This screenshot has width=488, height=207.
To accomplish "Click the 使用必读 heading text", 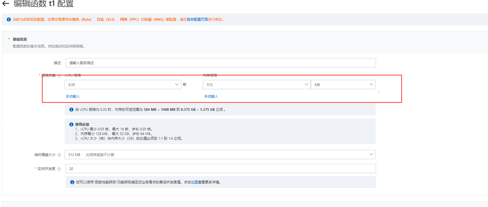I will [x=82, y=124].
